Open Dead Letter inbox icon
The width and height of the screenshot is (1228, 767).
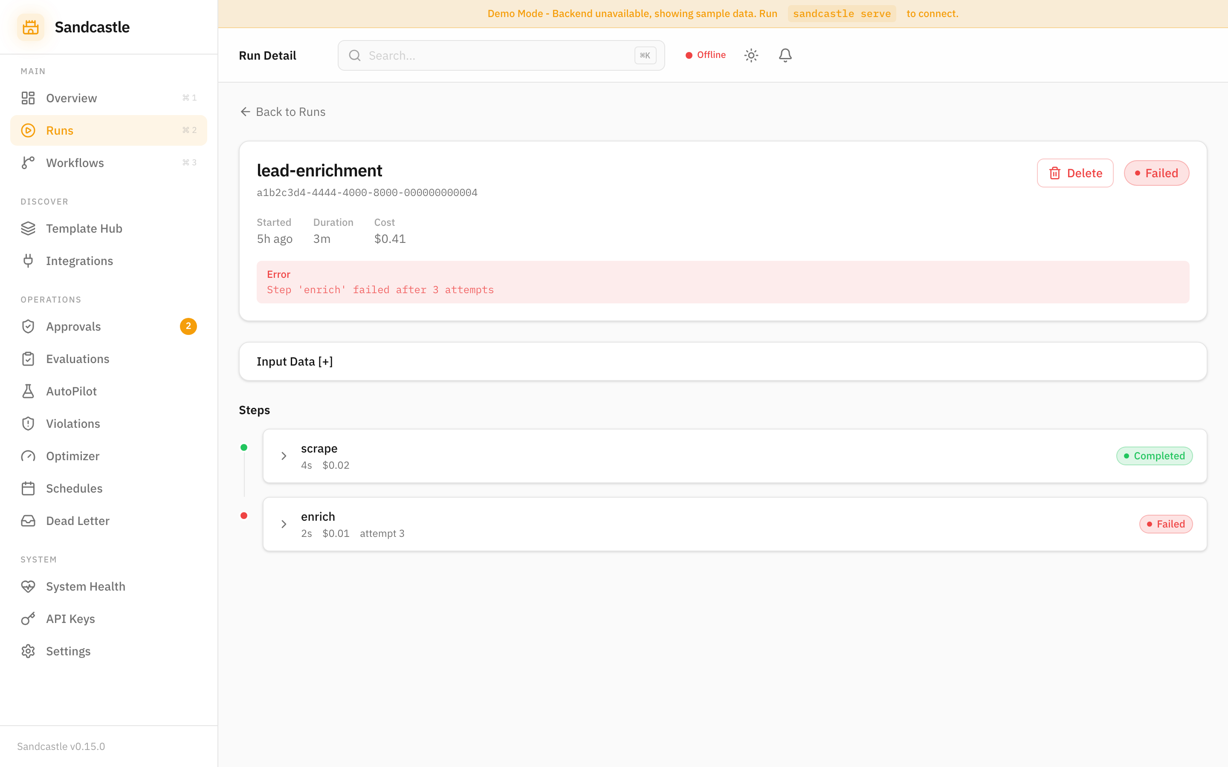pyautogui.click(x=29, y=521)
